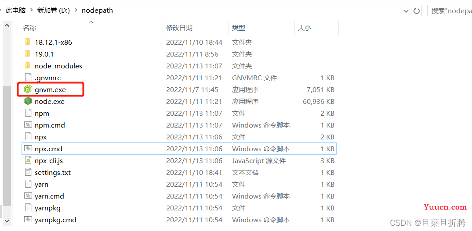The image size is (472, 231).
Task: Click the blank icon of the yarn file
Action: point(28,184)
